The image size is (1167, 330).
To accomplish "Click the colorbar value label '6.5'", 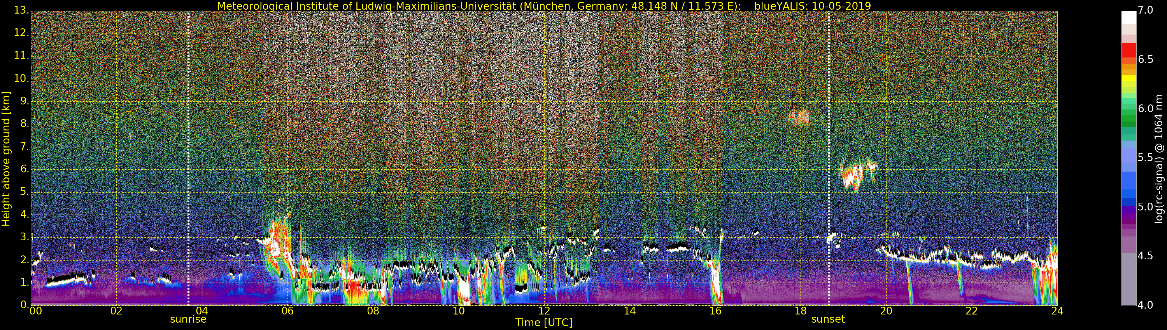I will [x=1145, y=59].
